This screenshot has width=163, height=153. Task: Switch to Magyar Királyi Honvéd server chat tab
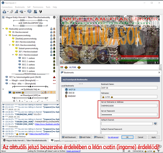pyautogui.click(x=25, y=141)
